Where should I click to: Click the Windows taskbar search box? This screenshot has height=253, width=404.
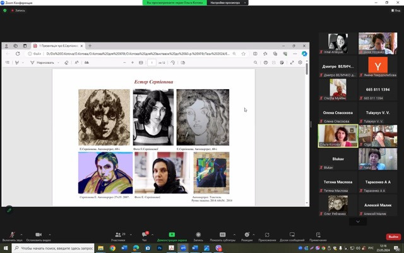coord(57,249)
